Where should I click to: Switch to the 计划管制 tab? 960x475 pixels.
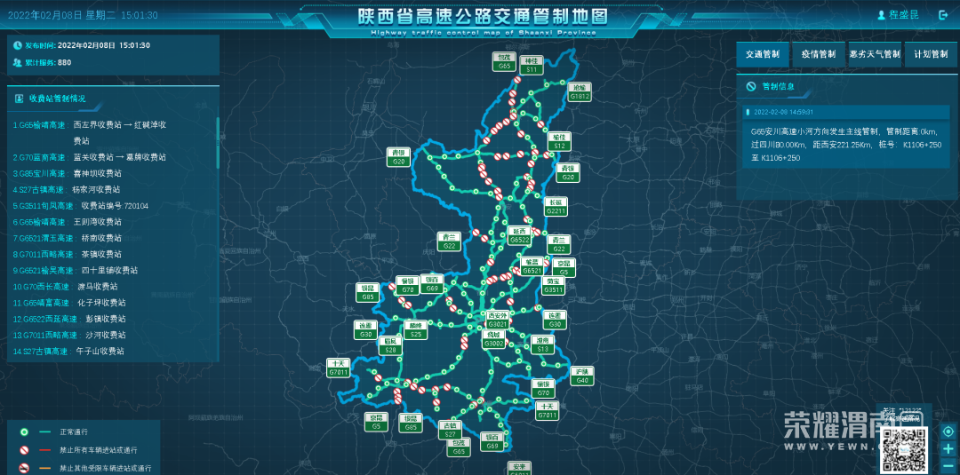tap(932, 54)
